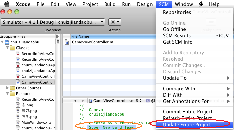This screenshot has width=234, height=130.
Task: Open the Edit menu
Action: (x=55, y=4)
